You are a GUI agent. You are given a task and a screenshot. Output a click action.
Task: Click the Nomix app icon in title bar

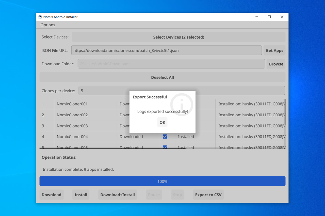click(40, 17)
